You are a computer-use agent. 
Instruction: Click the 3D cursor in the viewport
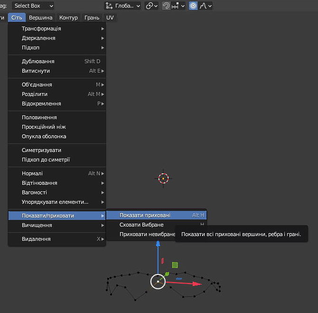coord(163,179)
